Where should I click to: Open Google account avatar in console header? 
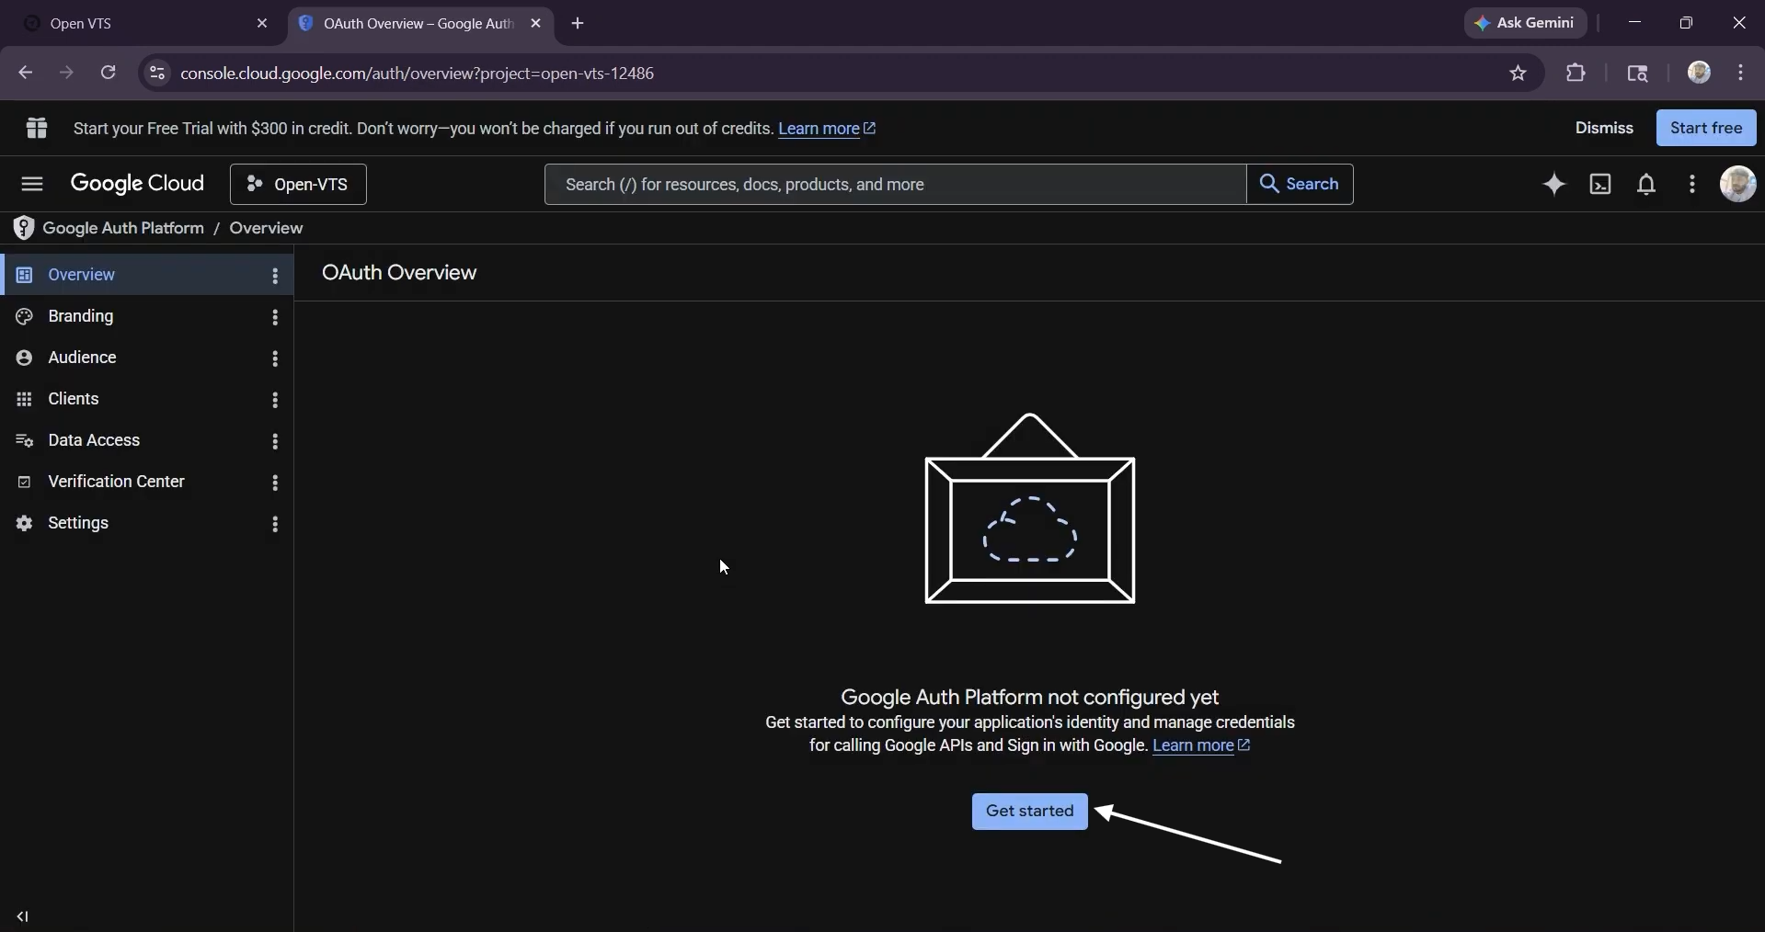pyautogui.click(x=1738, y=184)
